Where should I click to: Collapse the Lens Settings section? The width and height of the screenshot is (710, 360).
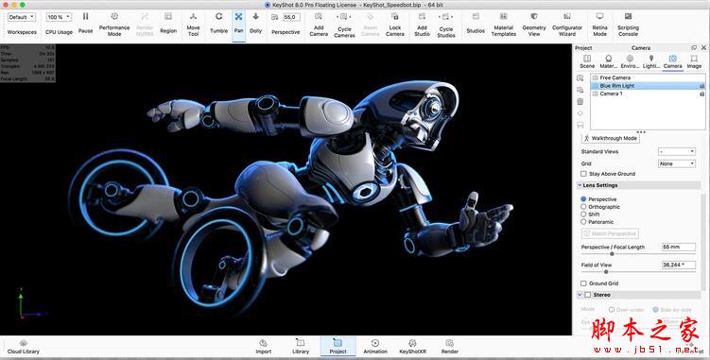pyautogui.click(x=580, y=185)
